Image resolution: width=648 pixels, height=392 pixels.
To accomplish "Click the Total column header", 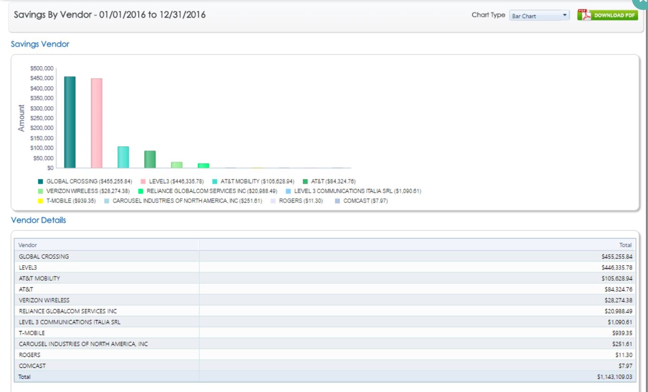I will click(x=417, y=245).
